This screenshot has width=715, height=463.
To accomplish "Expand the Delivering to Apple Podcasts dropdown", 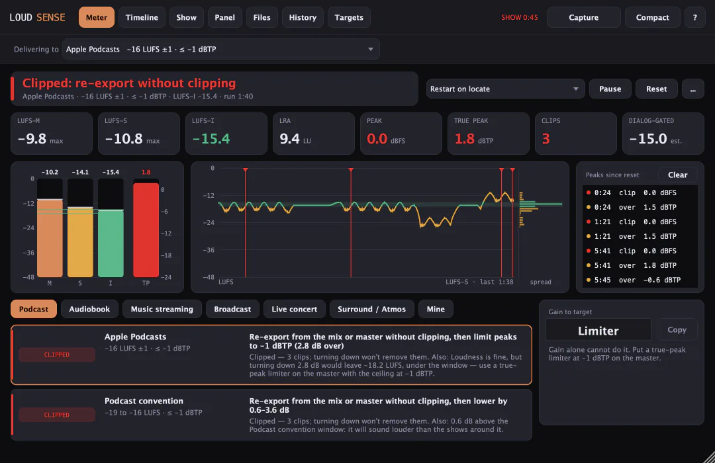I will [x=220, y=49].
